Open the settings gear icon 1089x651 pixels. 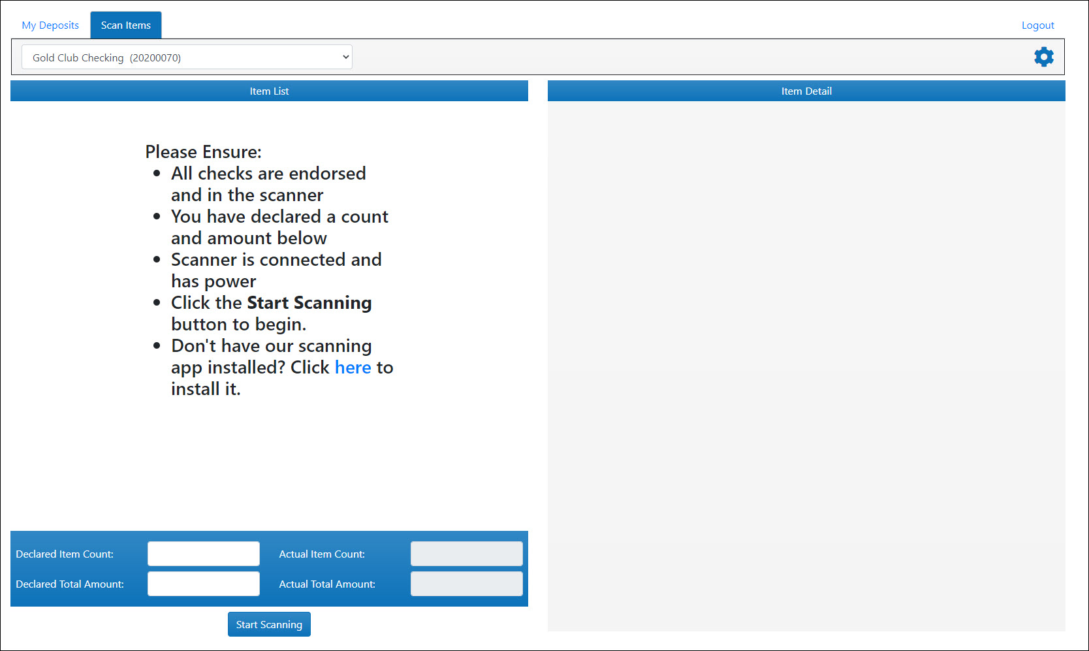point(1043,57)
